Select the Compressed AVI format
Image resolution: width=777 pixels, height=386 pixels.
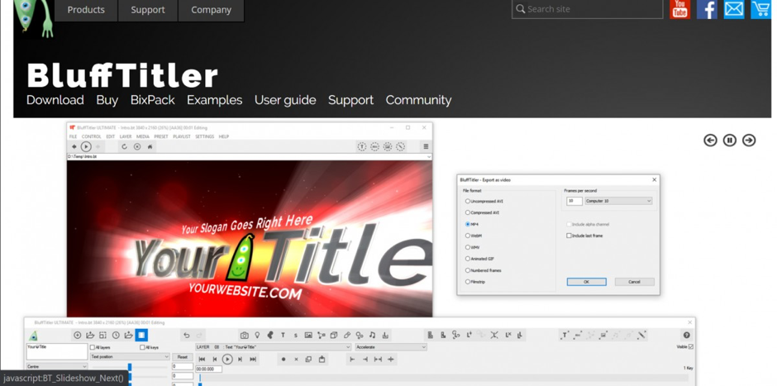coord(482,212)
